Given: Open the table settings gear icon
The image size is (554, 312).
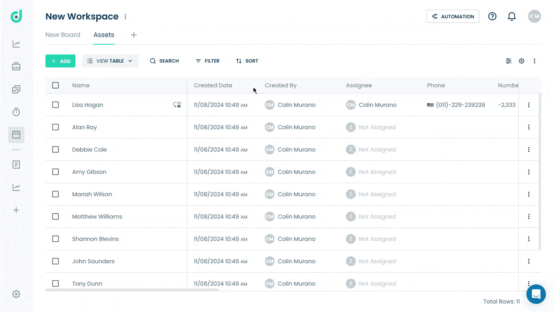Looking at the screenshot, I should pos(522,61).
